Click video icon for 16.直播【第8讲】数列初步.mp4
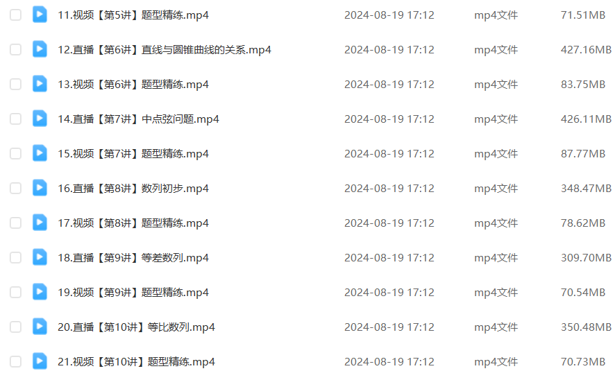The height and width of the screenshot is (371, 615). (40, 188)
